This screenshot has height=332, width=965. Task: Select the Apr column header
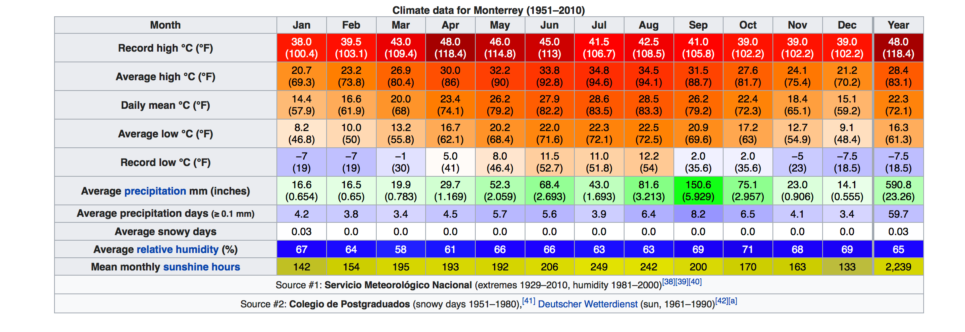pyautogui.click(x=450, y=25)
